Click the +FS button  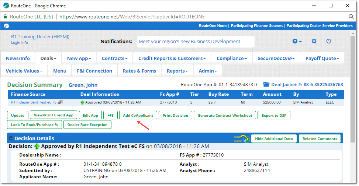click(x=111, y=115)
